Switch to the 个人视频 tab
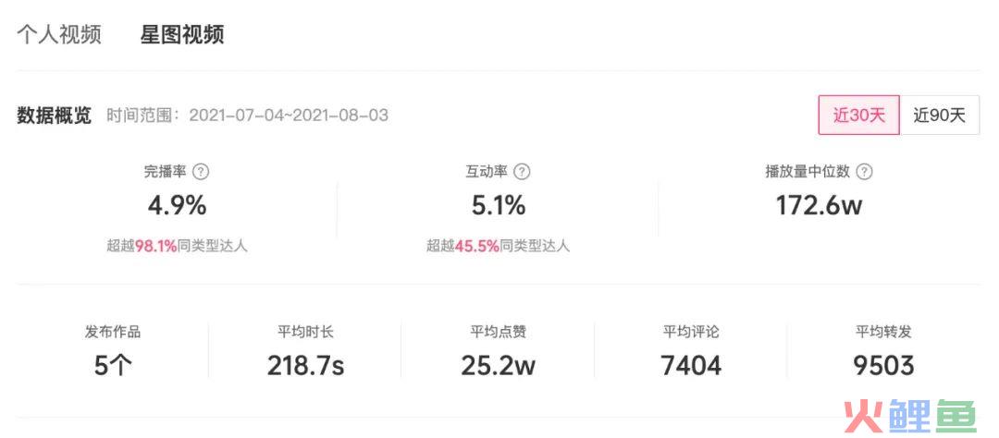Viewport: 999px width, 438px height. (58, 34)
